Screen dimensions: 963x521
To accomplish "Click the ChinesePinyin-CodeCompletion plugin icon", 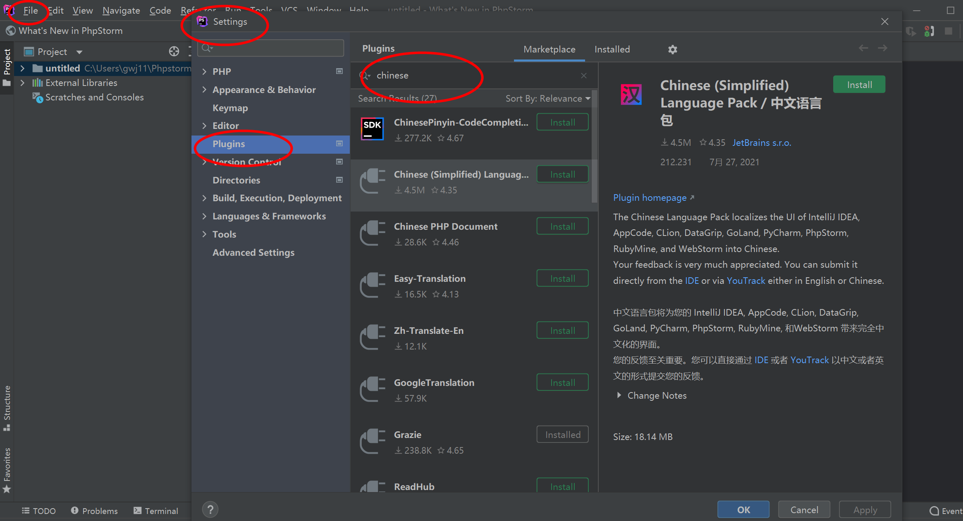I will pos(373,129).
